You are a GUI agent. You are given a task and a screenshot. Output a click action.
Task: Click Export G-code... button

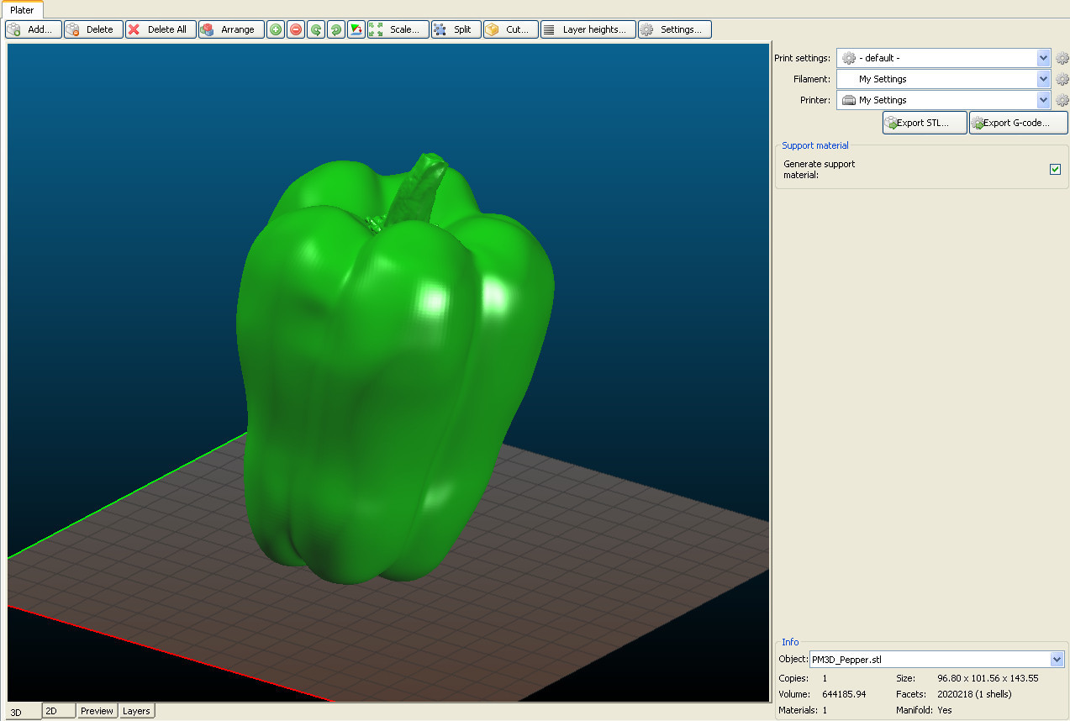1019,123
